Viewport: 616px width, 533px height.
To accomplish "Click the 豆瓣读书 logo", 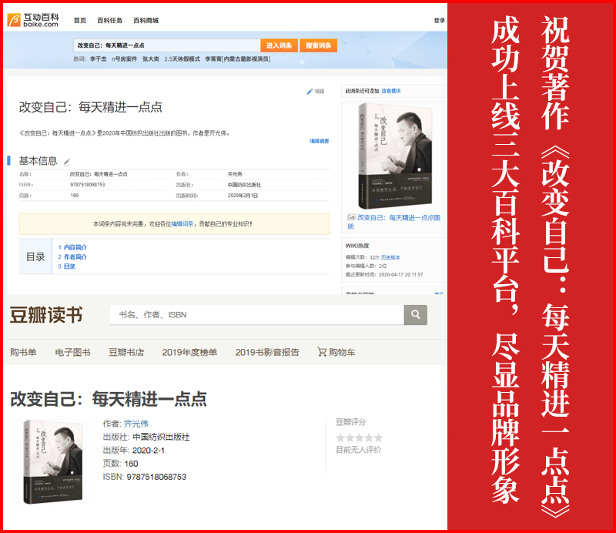I will click(x=45, y=315).
